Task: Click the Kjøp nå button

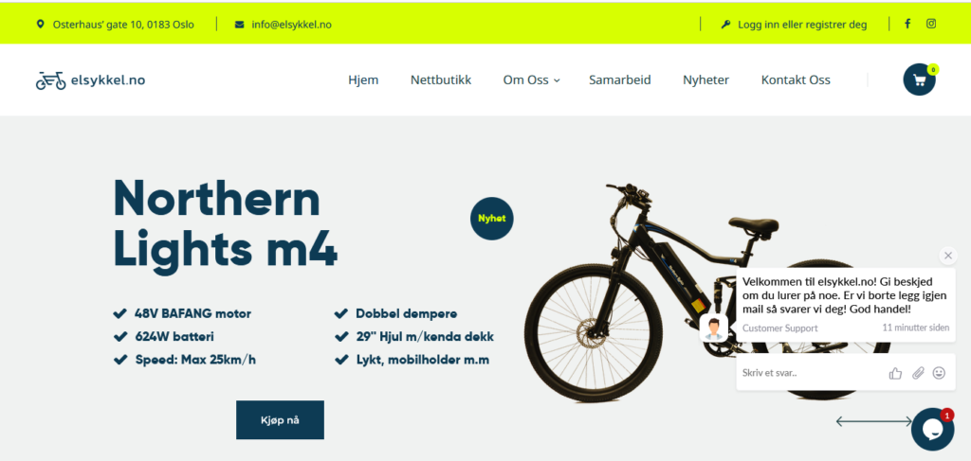Action: coord(280,420)
